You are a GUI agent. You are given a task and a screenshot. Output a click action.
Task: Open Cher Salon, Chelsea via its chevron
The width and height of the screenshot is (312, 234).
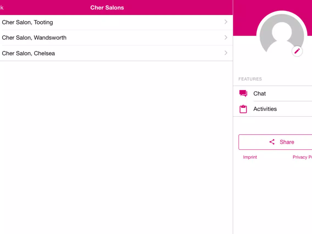pos(226,53)
